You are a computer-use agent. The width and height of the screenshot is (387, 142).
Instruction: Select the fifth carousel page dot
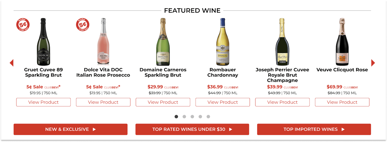coord(208,117)
